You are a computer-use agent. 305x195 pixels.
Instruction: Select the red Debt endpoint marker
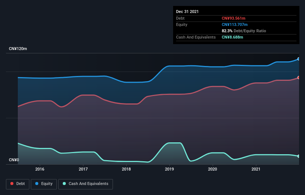tap(299, 77)
